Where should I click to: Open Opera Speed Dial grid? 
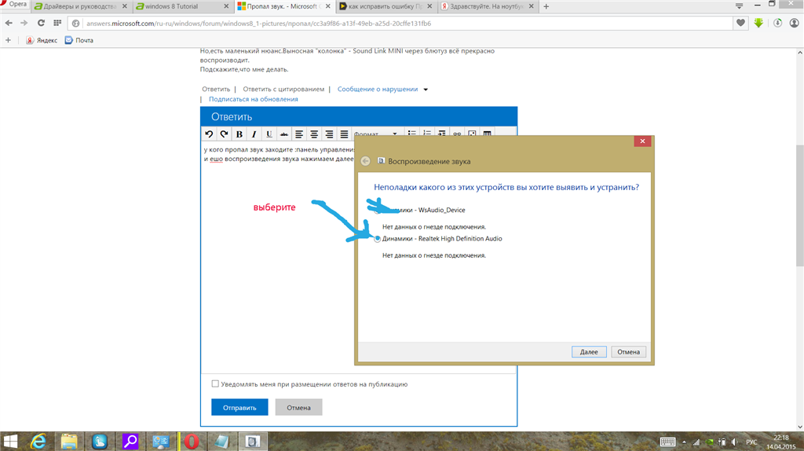pos(57,23)
